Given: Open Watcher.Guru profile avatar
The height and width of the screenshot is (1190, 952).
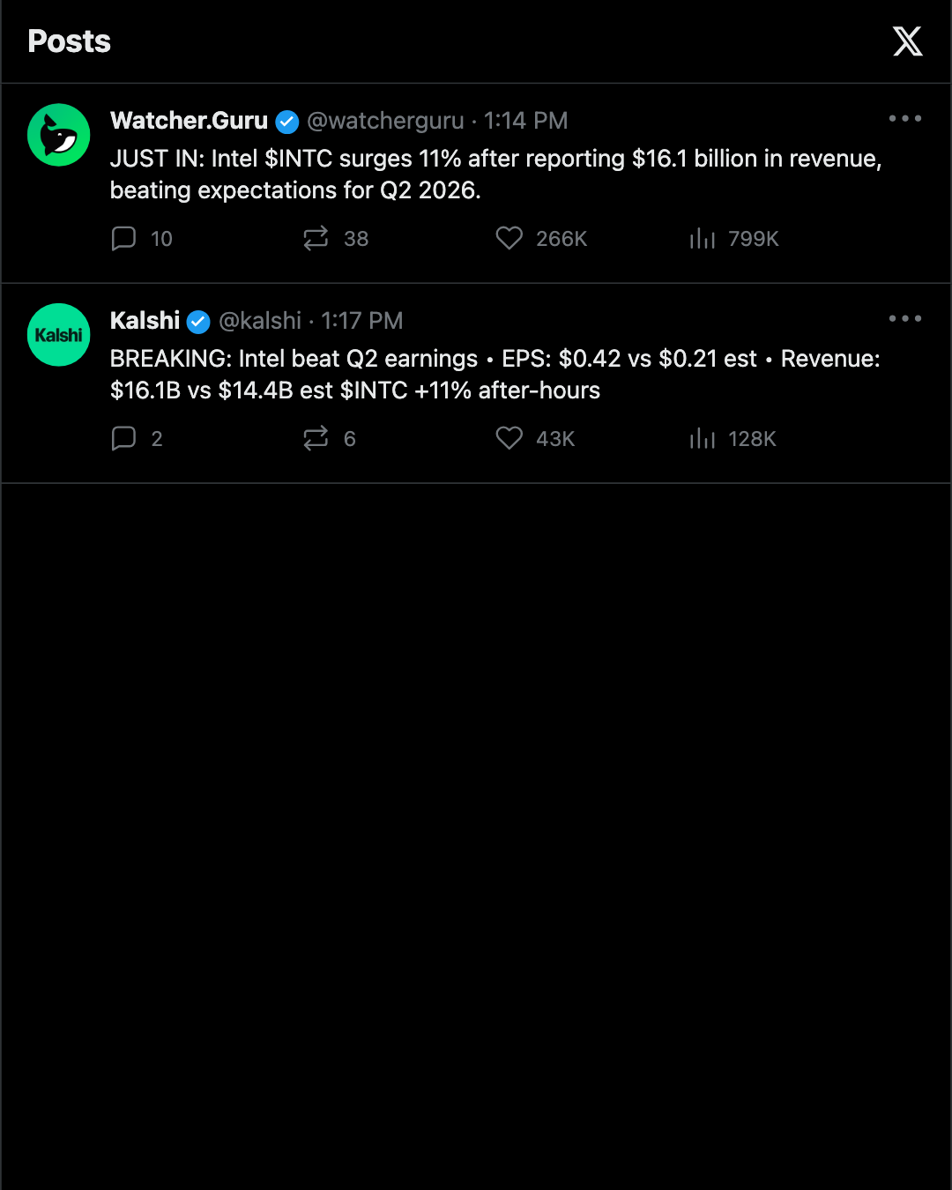Looking at the screenshot, I should click(59, 135).
